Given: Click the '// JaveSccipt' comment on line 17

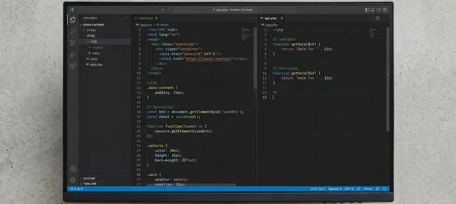Looking at the screenshot, I should click(160, 107).
